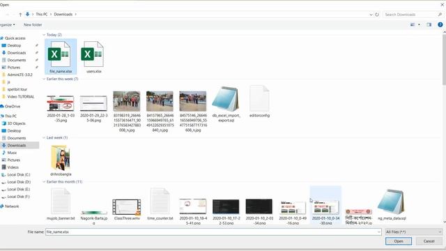This screenshot has width=446, height=251.
Task: Open the Organize menu
Action: (x=8, y=25)
